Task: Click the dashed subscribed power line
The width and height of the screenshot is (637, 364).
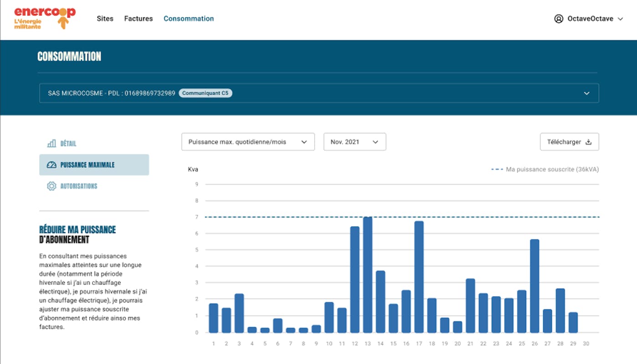Action: pyautogui.click(x=402, y=217)
